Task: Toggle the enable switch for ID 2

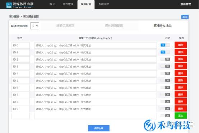Action: point(165,59)
